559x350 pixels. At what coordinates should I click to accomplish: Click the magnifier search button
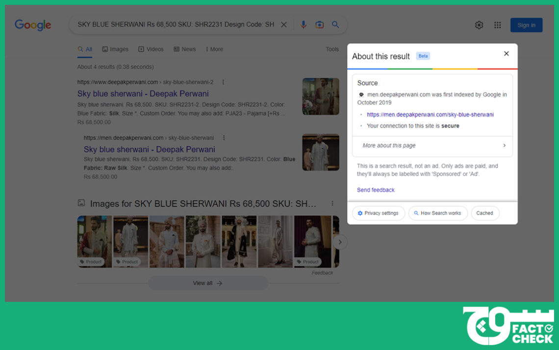coord(335,24)
